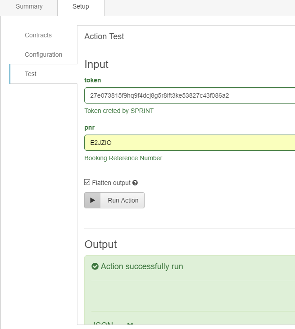Click the 'Flatten output' label text

coord(111,183)
